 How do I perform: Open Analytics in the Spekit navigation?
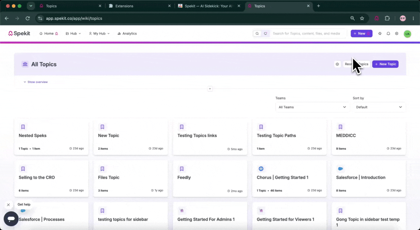[x=127, y=34]
